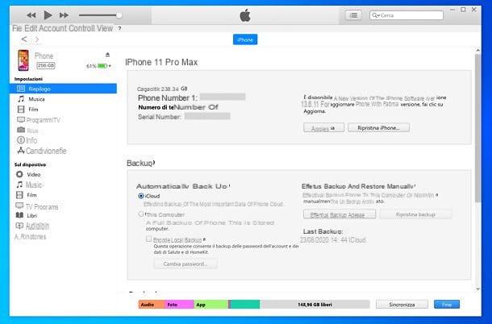492x324 pixels.
Task: Open Film under Impostazioni
Action: coord(33,110)
